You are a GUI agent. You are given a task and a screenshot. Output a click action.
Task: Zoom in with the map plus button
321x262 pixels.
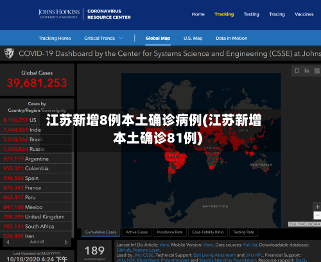317,207
